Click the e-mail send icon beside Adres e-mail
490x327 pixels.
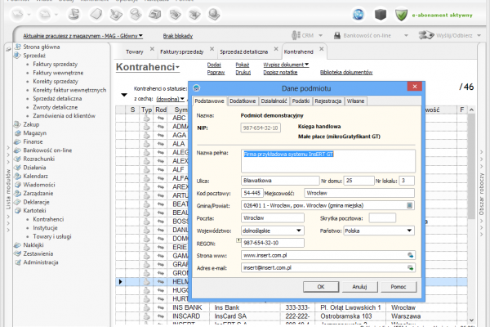(412, 267)
